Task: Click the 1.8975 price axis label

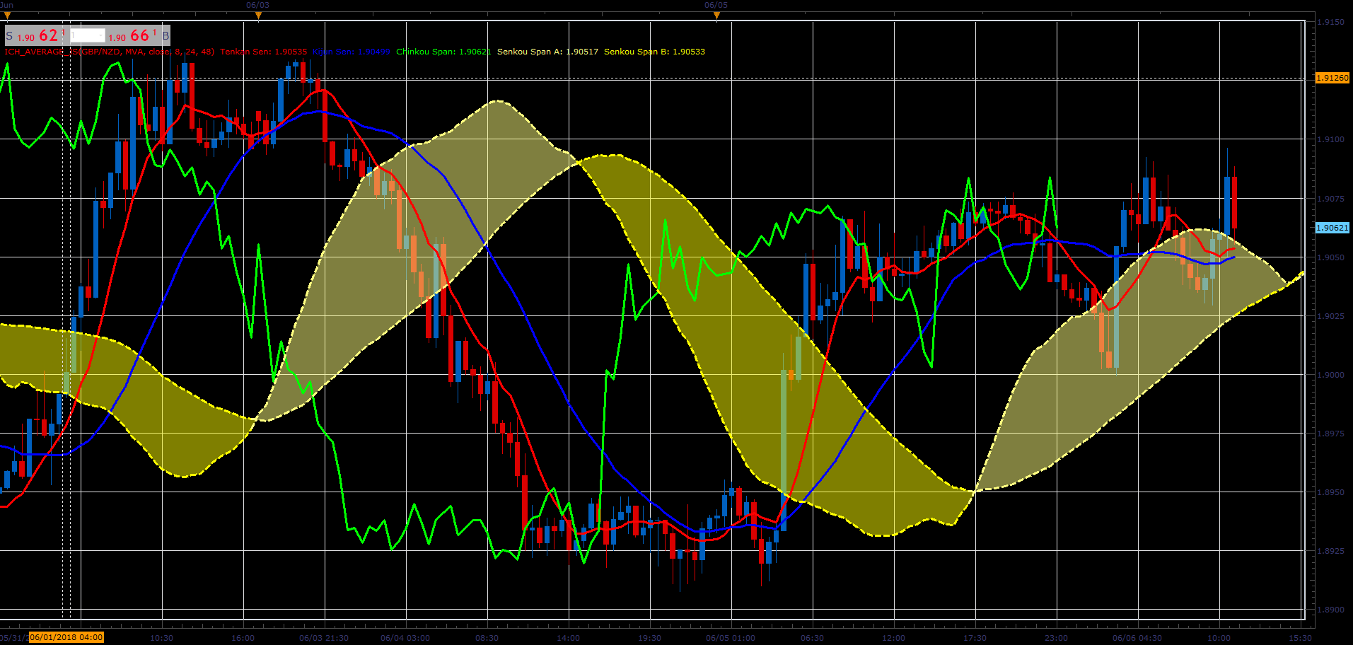Action: 1330,434
